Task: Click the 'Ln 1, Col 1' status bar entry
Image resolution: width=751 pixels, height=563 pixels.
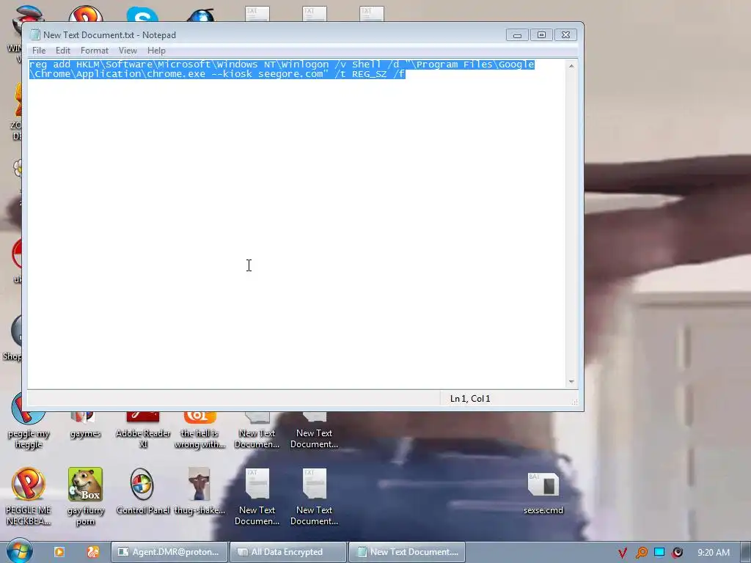Action: 470,398
